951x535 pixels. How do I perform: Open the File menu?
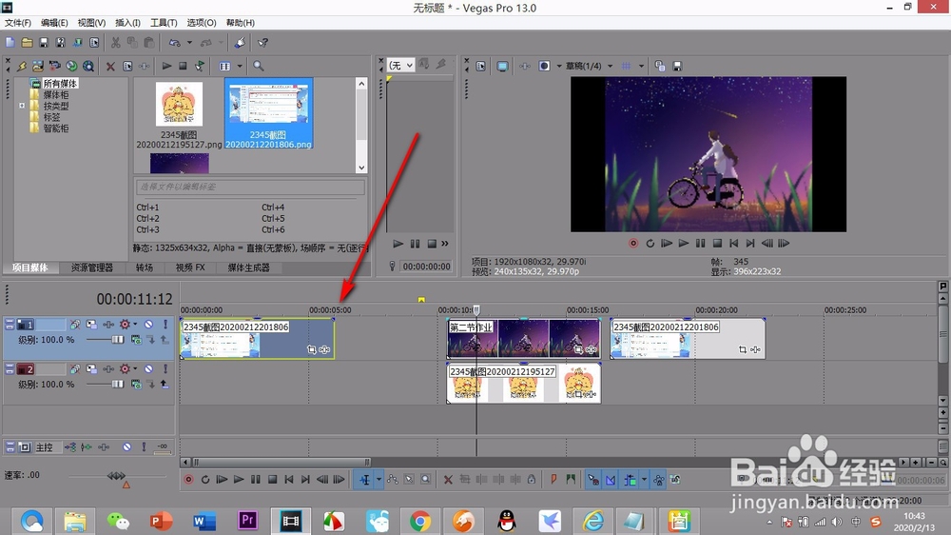pos(17,23)
